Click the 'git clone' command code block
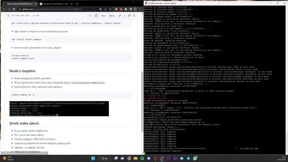The height and width of the screenshot is (162, 288). pyautogui.click(x=71, y=23)
